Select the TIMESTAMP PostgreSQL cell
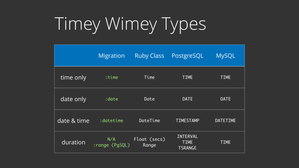The height and width of the screenshot is (168, 299). pos(187,120)
